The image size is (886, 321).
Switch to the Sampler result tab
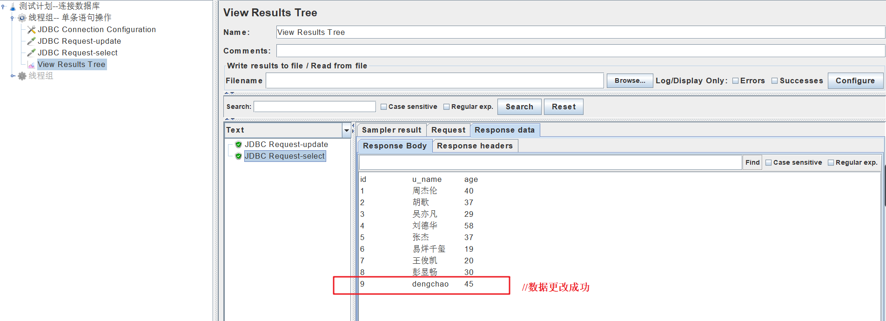click(391, 130)
